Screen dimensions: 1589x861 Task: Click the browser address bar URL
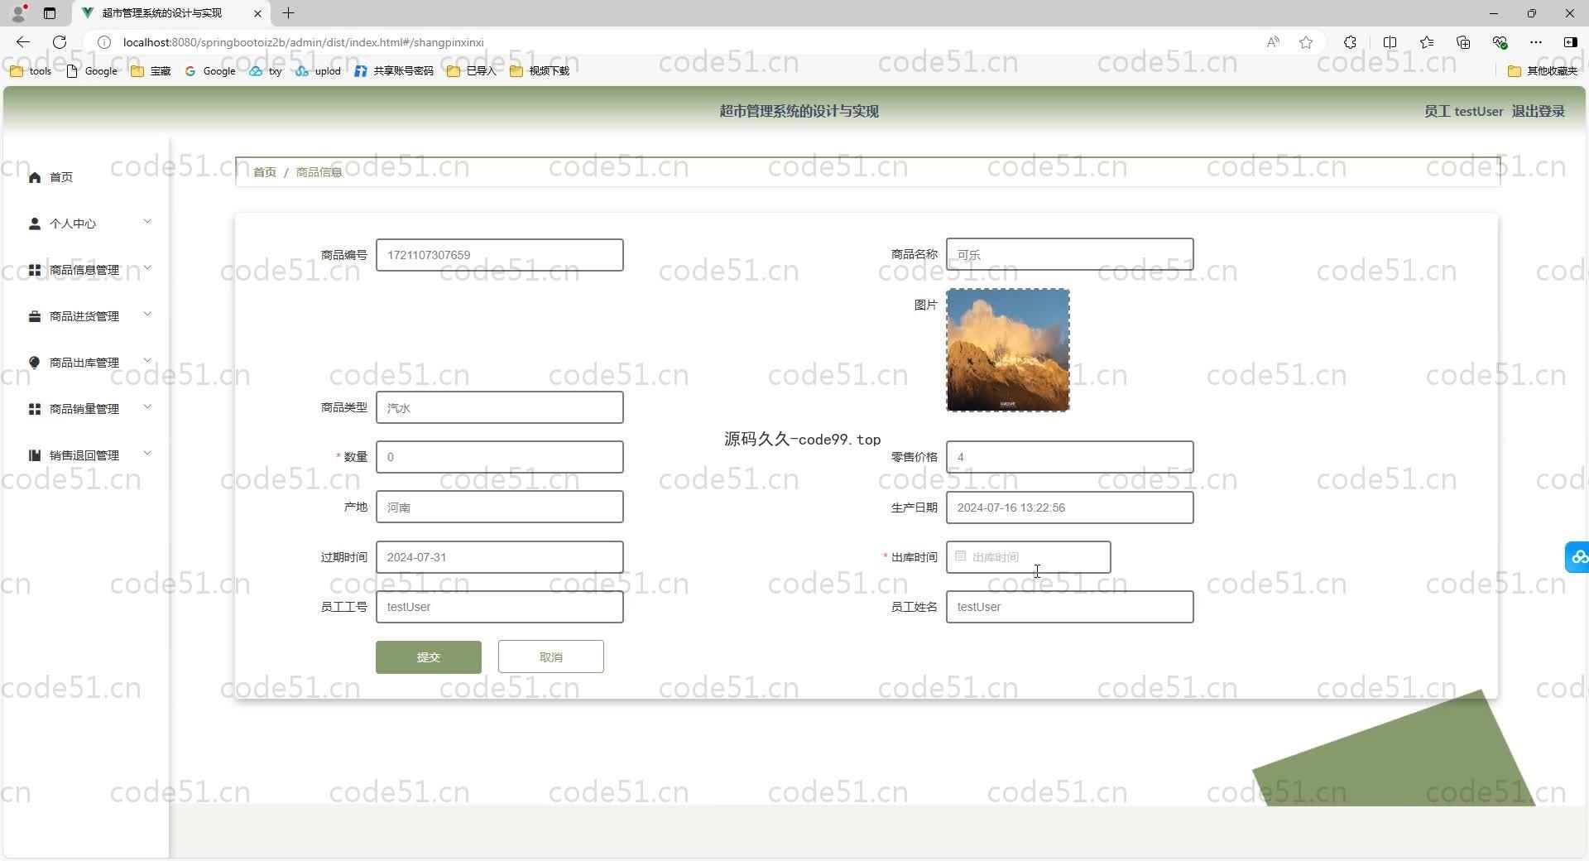click(304, 42)
